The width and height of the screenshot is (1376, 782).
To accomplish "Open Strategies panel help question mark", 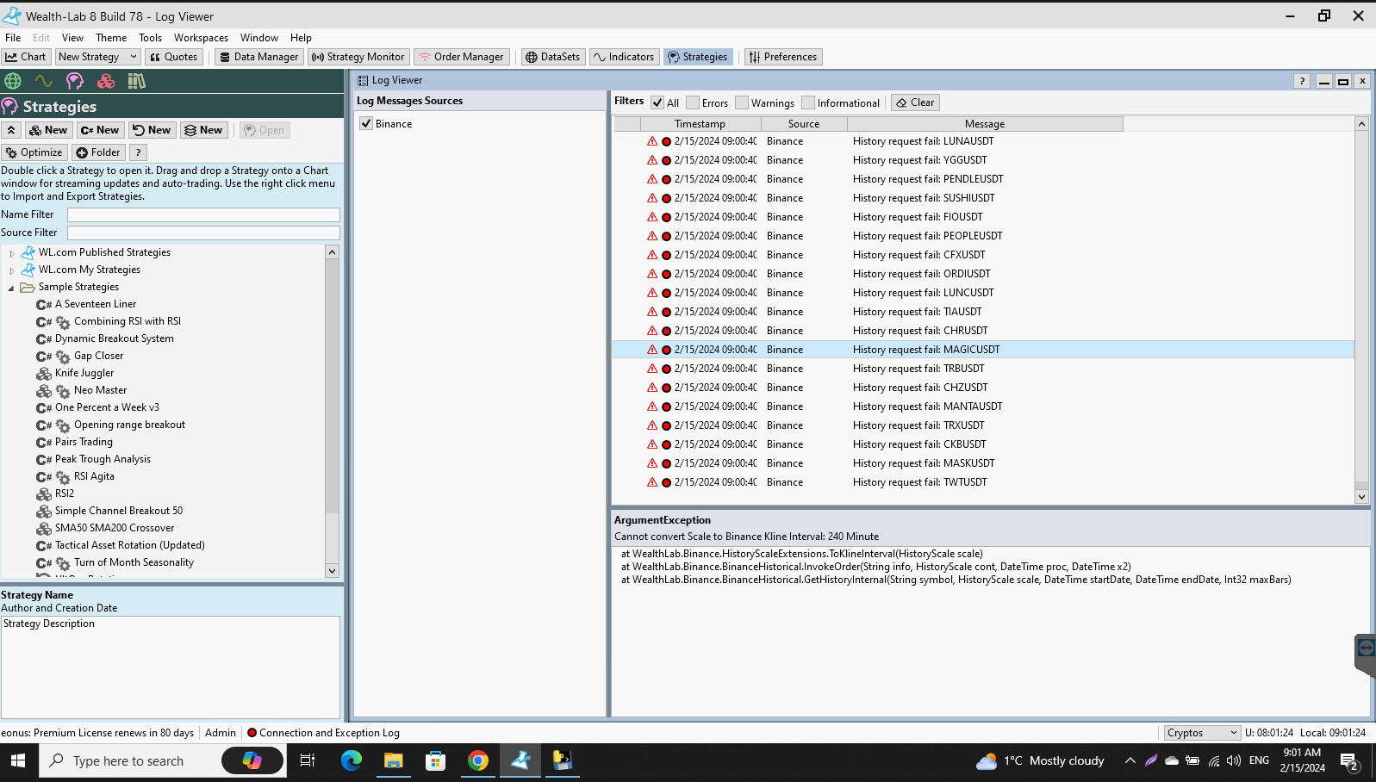I will click(x=138, y=152).
